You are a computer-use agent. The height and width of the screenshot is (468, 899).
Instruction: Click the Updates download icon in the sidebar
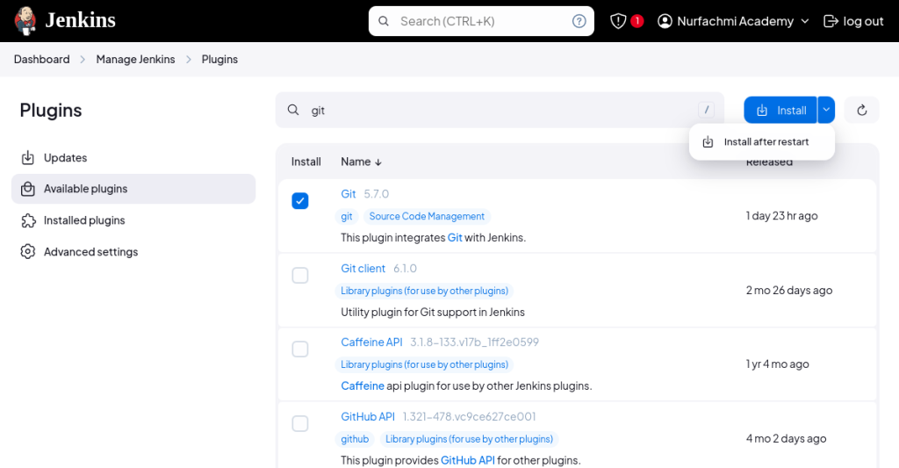pyautogui.click(x=27, y=158)
